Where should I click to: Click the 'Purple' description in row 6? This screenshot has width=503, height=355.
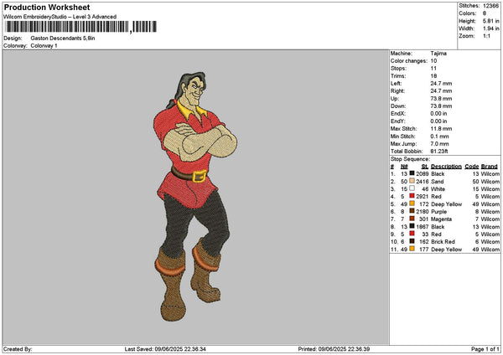(x=438, y=212)
